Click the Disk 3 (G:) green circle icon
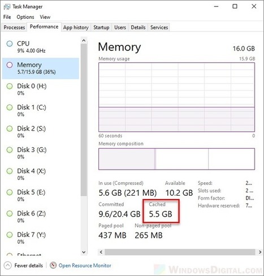 [10, 150]
